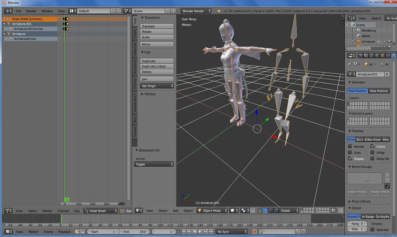Check the Ghost Selected checkbox
This screenshot has height=237, width=397.
click(372, 230)
